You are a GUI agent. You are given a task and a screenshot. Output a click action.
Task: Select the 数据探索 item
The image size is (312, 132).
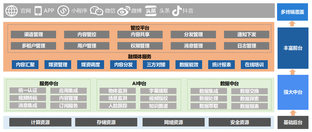pos(249,99)
